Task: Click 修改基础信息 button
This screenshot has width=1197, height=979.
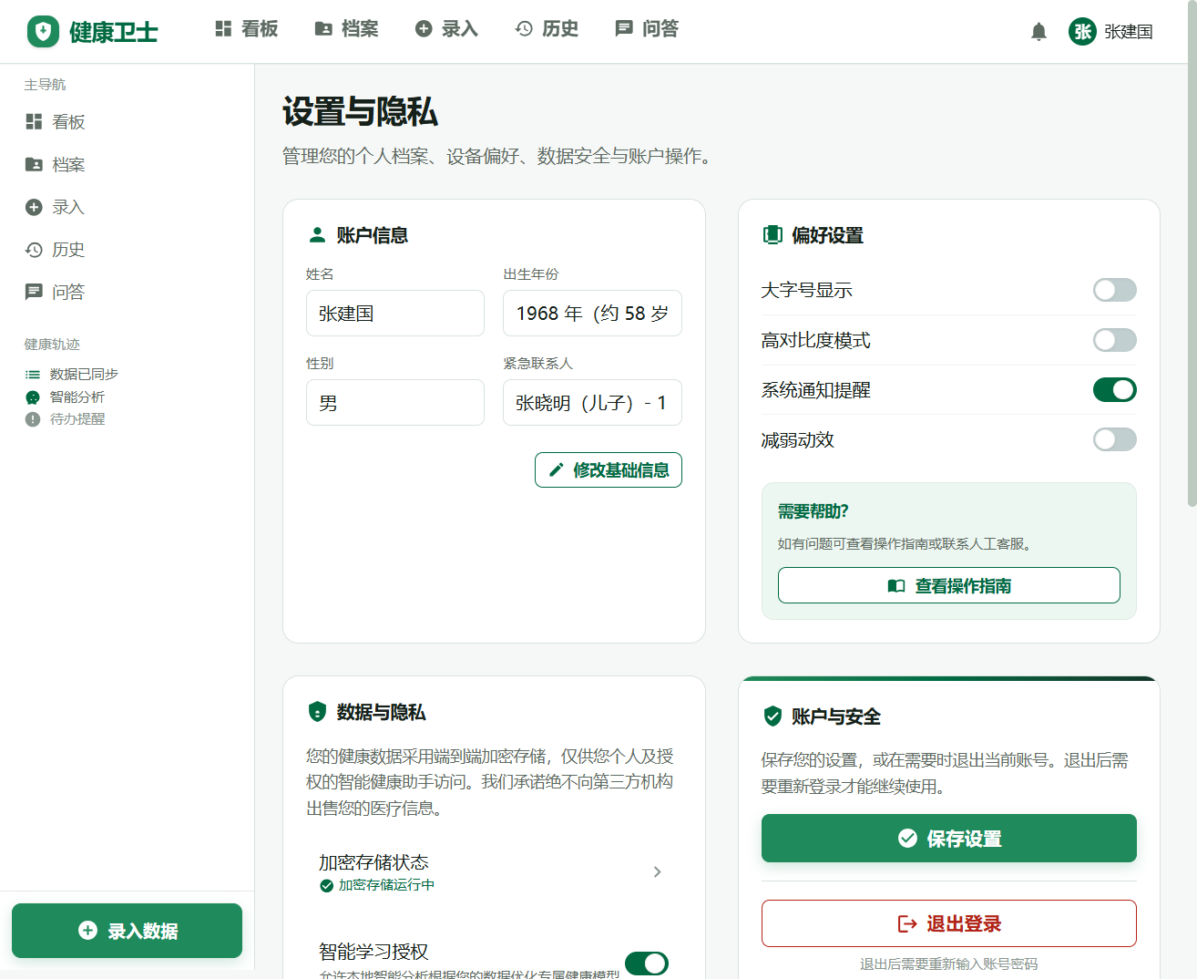Action: click(x=609, y=470)
